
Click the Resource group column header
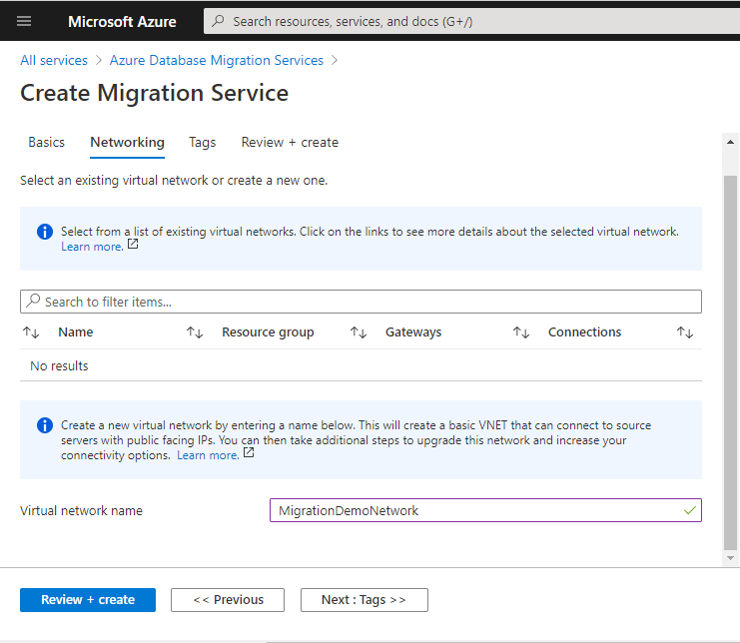(x=268, y=332)
